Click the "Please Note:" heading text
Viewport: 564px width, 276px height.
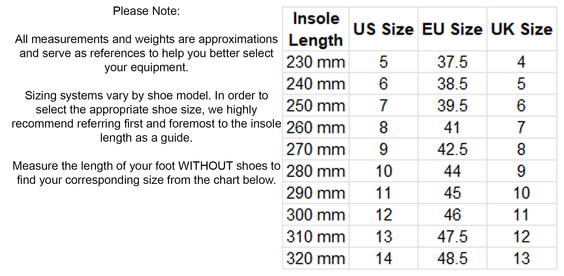(146, 11)
